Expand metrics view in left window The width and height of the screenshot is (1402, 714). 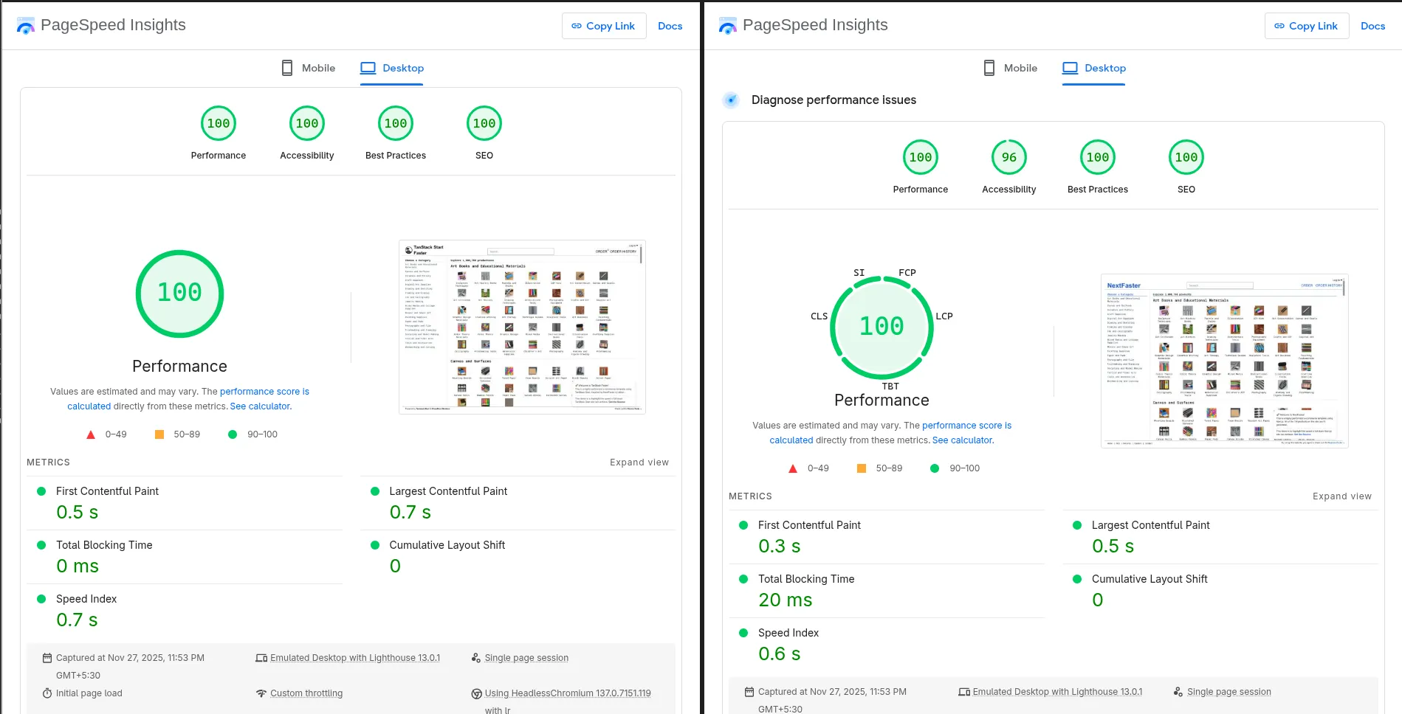(639, 462)
